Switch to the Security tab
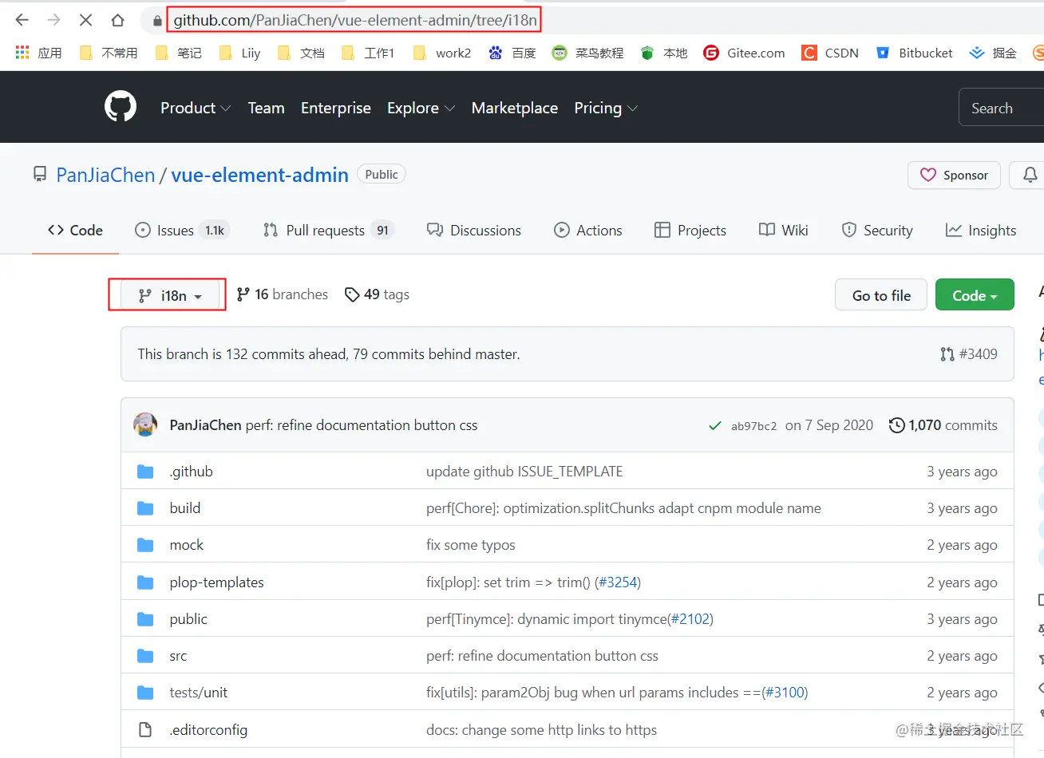This screenshot has width=1044, height=758. pyautogui.click(x=877, y=231)
